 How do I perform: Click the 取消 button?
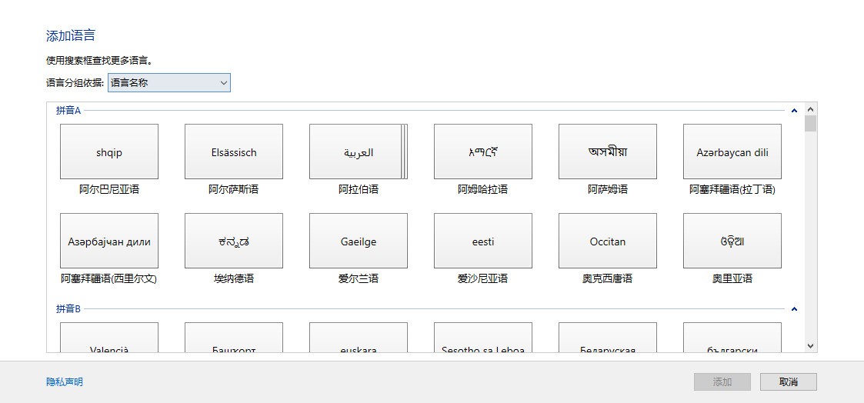789,381
